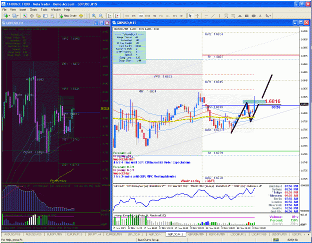The image size is (312, 243).
Task: Select the triangle shape tool
Action: click(x=240, y=15)
